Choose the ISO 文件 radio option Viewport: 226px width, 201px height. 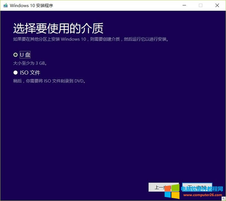click(15, 72)
